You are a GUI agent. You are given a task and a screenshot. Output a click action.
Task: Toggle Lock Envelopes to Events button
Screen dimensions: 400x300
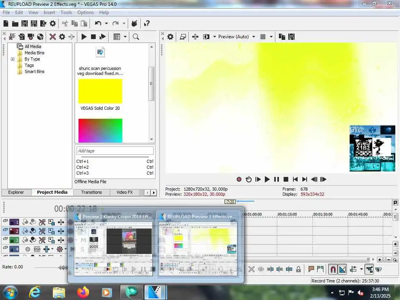pos(369,269)
